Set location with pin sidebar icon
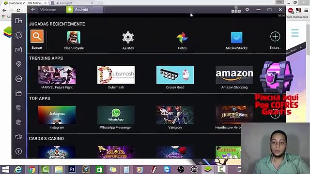 18,64
